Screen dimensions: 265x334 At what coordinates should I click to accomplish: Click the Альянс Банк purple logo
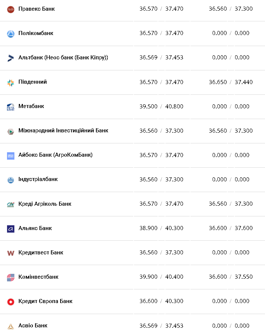coord(11,229)
